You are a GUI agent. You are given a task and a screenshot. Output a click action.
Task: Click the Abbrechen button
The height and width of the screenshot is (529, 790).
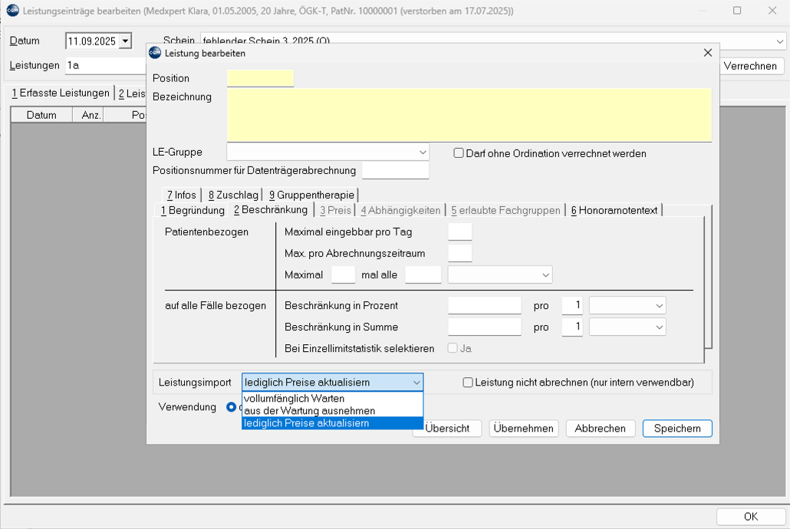[x=600, y=429]
